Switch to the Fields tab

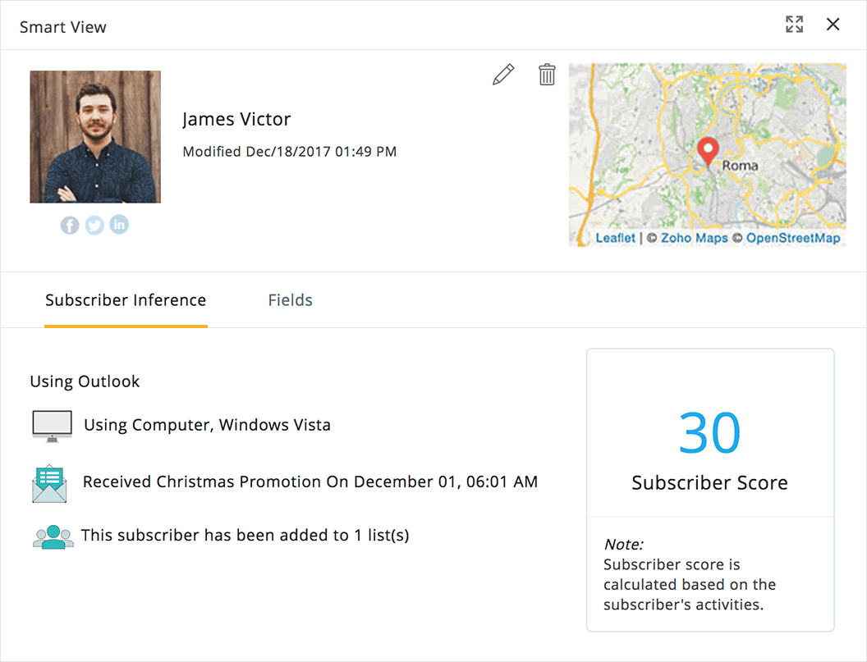(291, 300)
